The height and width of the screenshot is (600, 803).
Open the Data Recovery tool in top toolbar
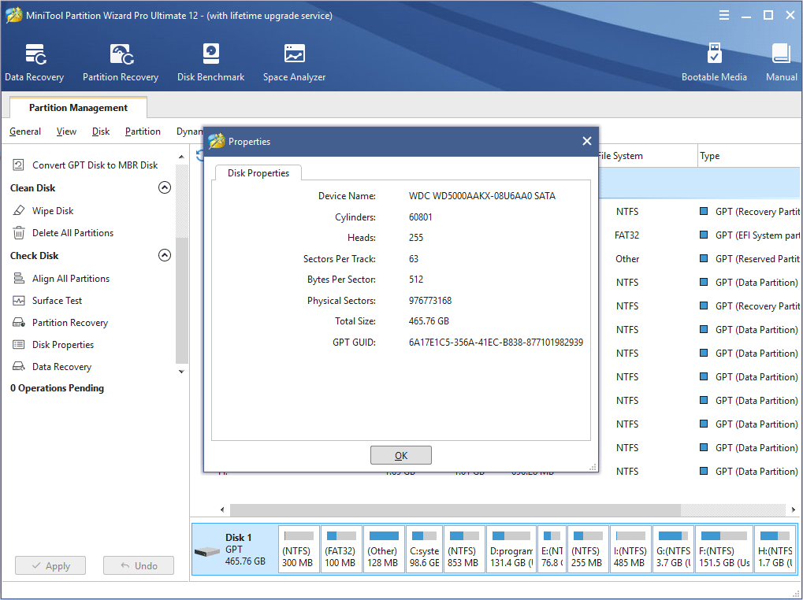coord(35,62)
